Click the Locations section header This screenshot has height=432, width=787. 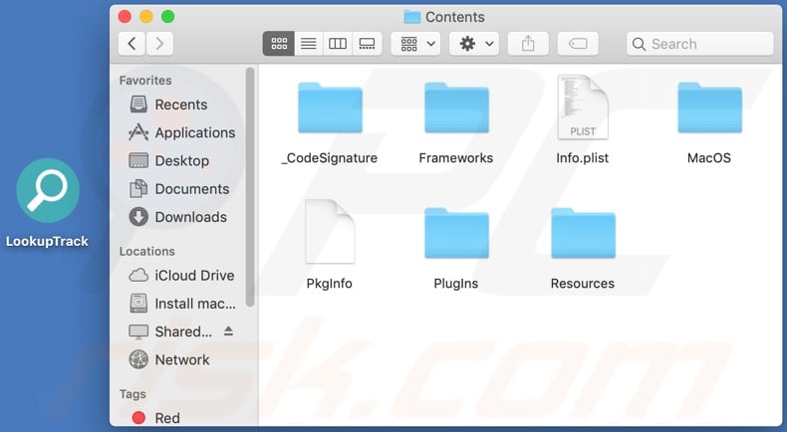pyautogui.click(x=147, y=251)
